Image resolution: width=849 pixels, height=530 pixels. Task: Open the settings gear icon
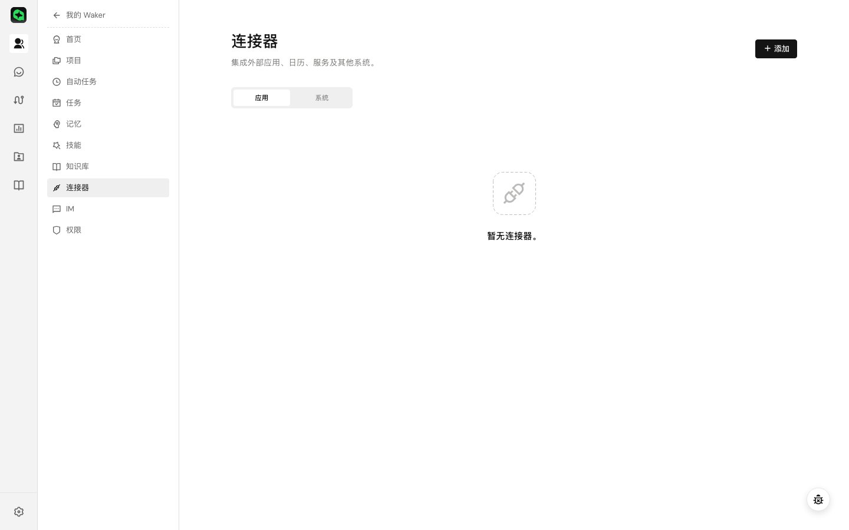click(x=19, y=512)
